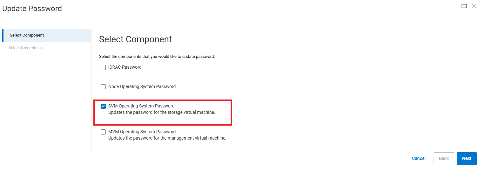The image size is (479, 172).
Task: Tick the Node Operating System Password checkbox
Action: pos(103,87)
